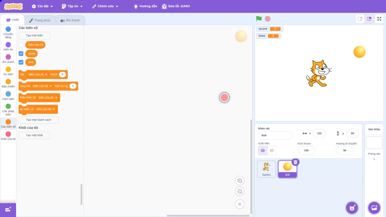Select the Âm thanh block category
The height and width of the screenshot is (217, 386).
click(x=8, y=59)
